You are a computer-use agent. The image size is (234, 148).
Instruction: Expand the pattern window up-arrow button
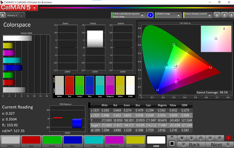pyautogui.click(x=172, y=137)
